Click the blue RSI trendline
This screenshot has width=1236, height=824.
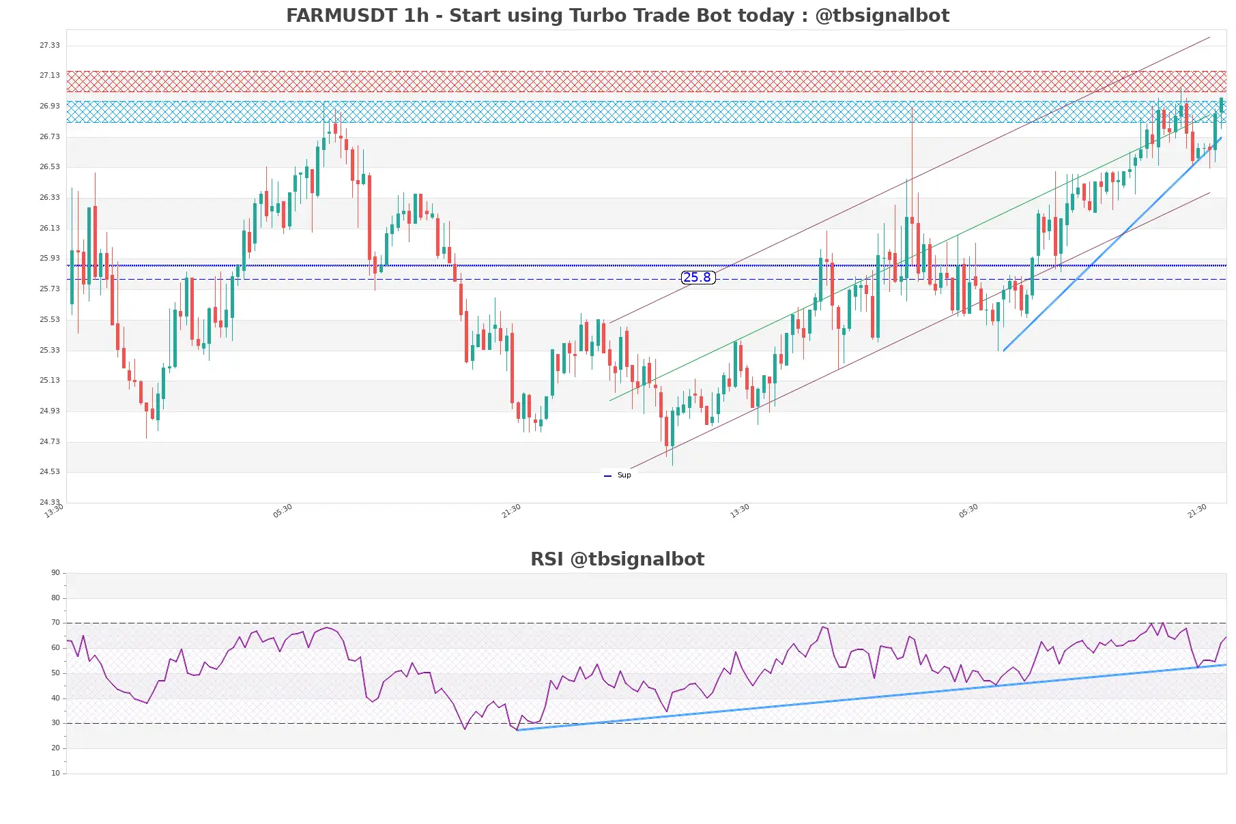(x=872, y=697)
